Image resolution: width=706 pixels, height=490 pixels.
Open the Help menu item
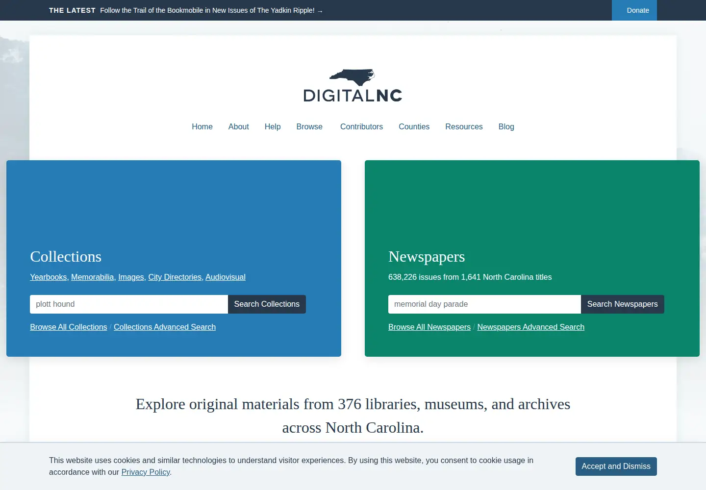273,126
